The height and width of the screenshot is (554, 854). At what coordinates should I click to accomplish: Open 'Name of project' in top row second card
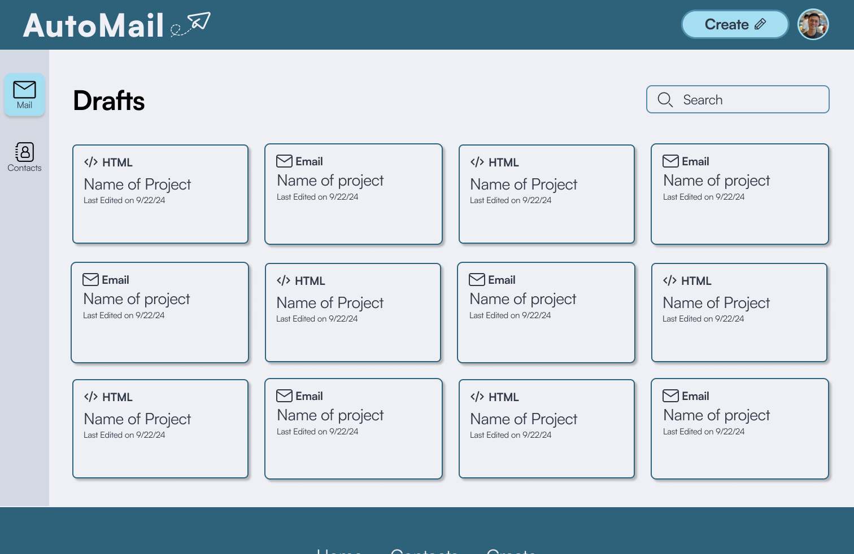tap(330, 181)
